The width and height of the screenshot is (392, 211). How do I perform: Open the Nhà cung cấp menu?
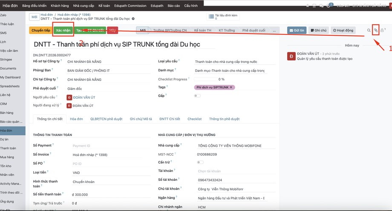coord(84,6)
